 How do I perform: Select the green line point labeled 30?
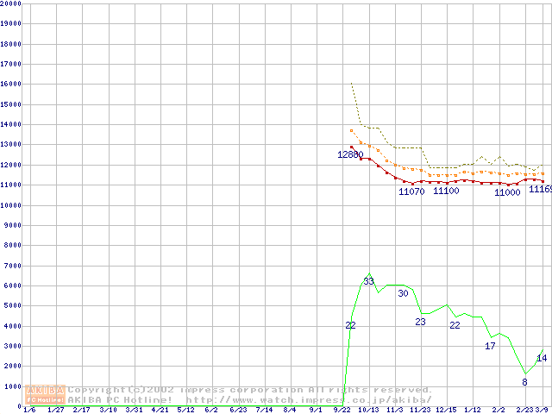(x=403, y=293)
